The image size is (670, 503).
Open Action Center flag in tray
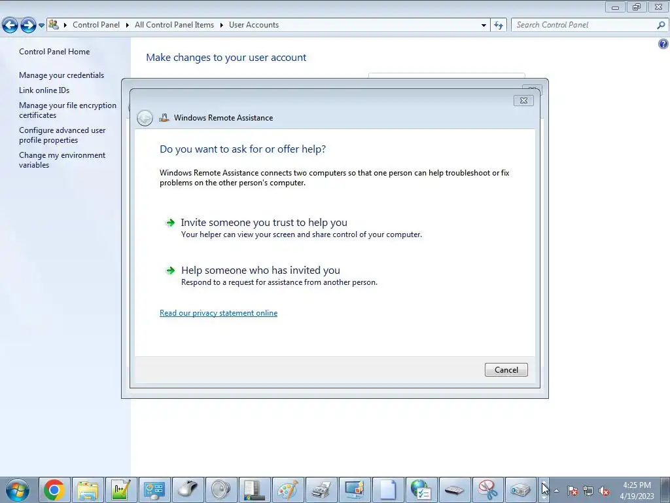click(x=573, y=491)
